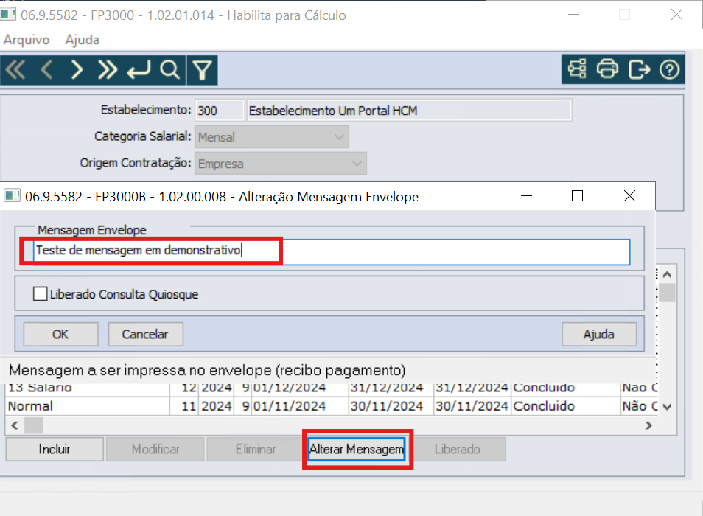The image size is (703, 516).
Task: Click vertical scrollbar down arrow
Action: click(667, 407)
